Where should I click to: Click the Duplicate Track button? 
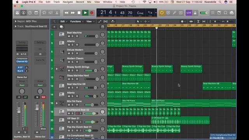pos(61,27)
